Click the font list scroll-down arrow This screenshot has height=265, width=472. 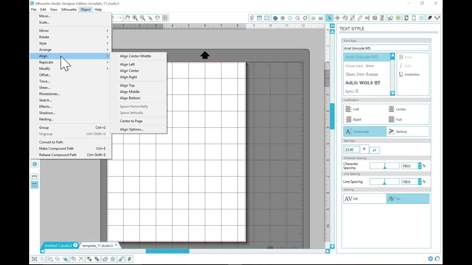392,93
